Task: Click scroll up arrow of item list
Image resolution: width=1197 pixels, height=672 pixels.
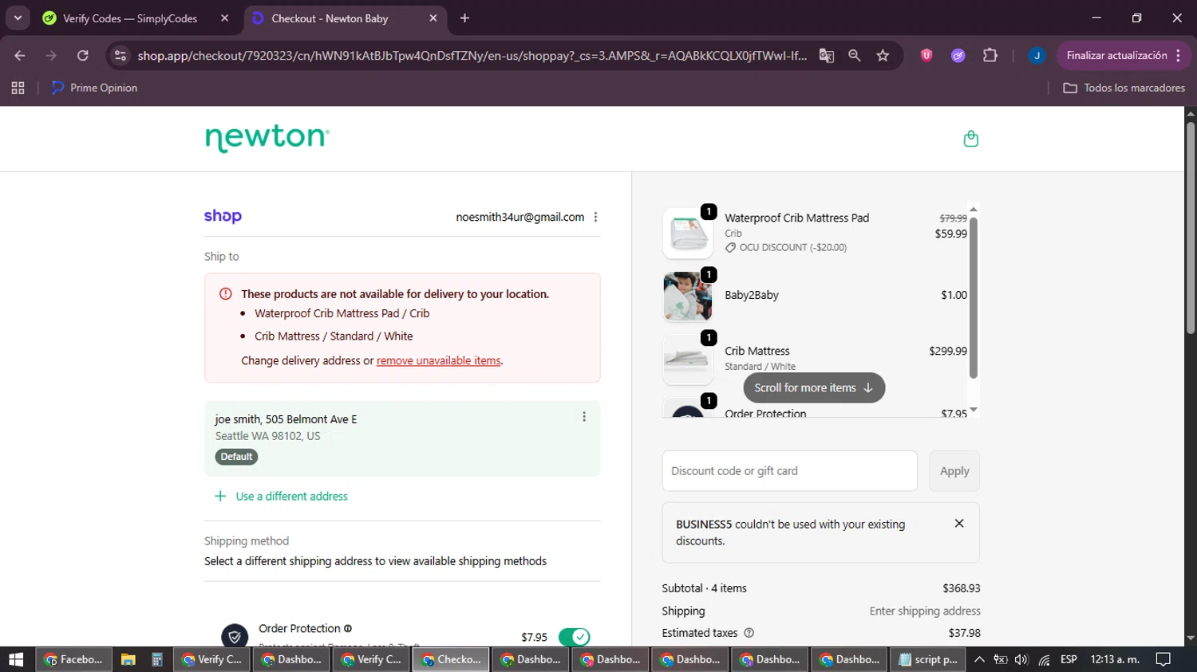Action: (974, 209)
